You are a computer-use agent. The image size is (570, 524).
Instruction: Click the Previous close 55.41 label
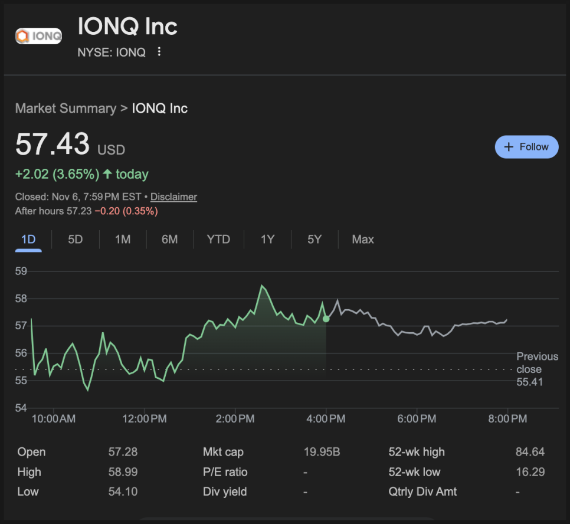536,369
